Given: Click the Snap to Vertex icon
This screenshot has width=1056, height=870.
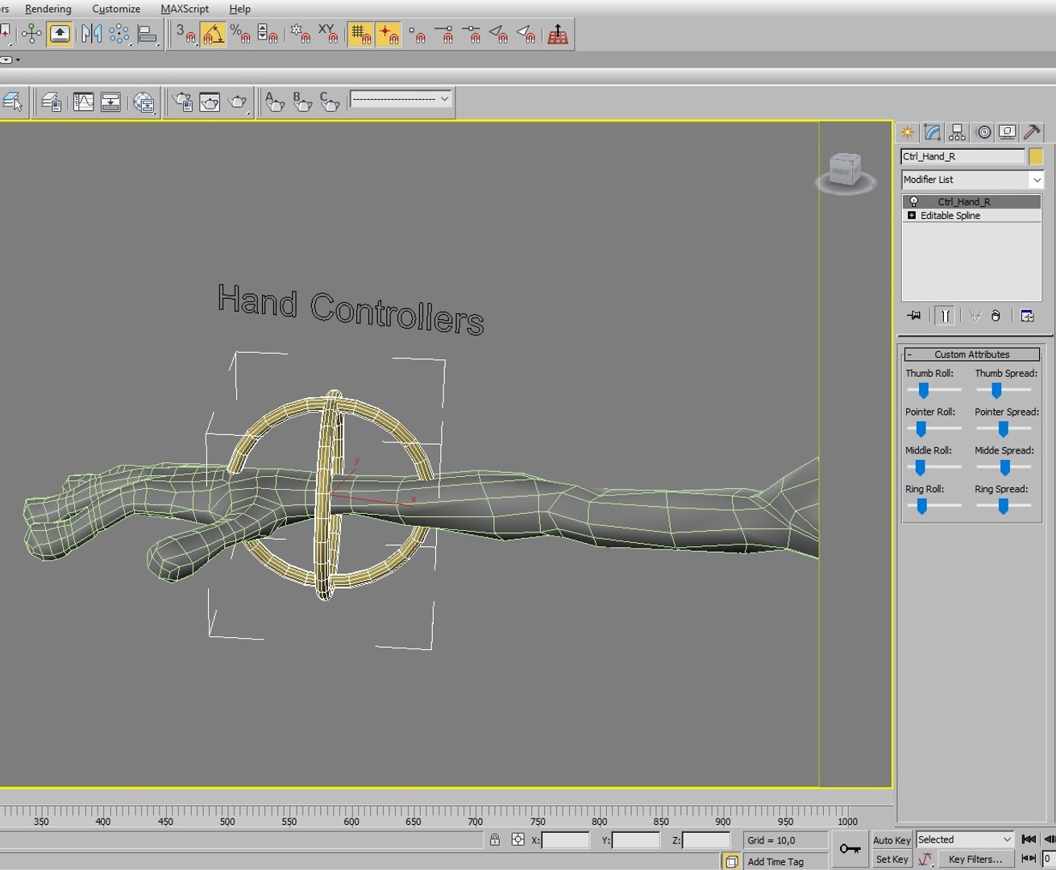Looking at the screenshot, I should [417, 34].
